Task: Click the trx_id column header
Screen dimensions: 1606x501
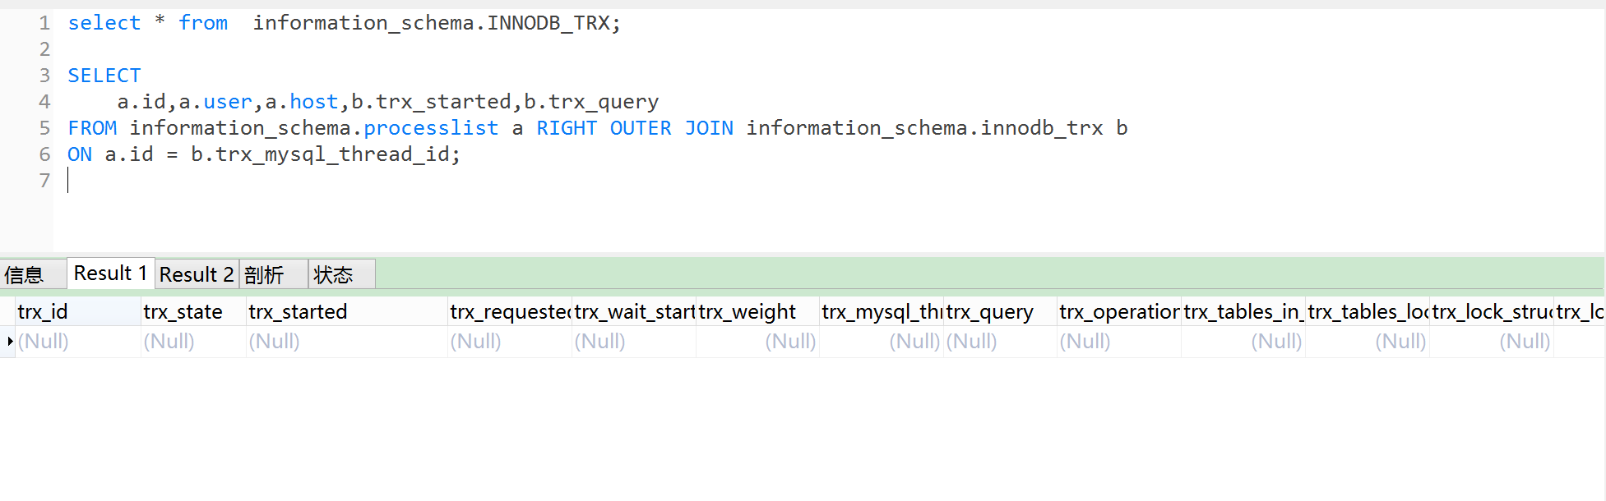Action: [43, 311]
